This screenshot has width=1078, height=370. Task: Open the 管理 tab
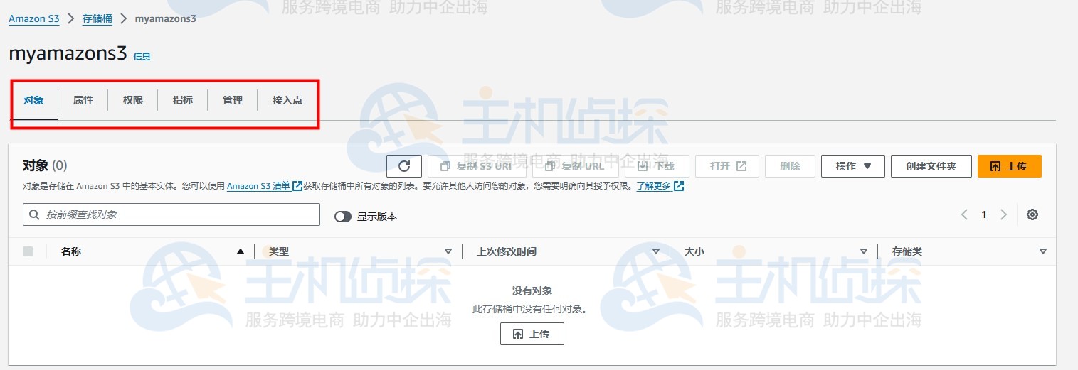pyautogui.click(x=233, y=100)
